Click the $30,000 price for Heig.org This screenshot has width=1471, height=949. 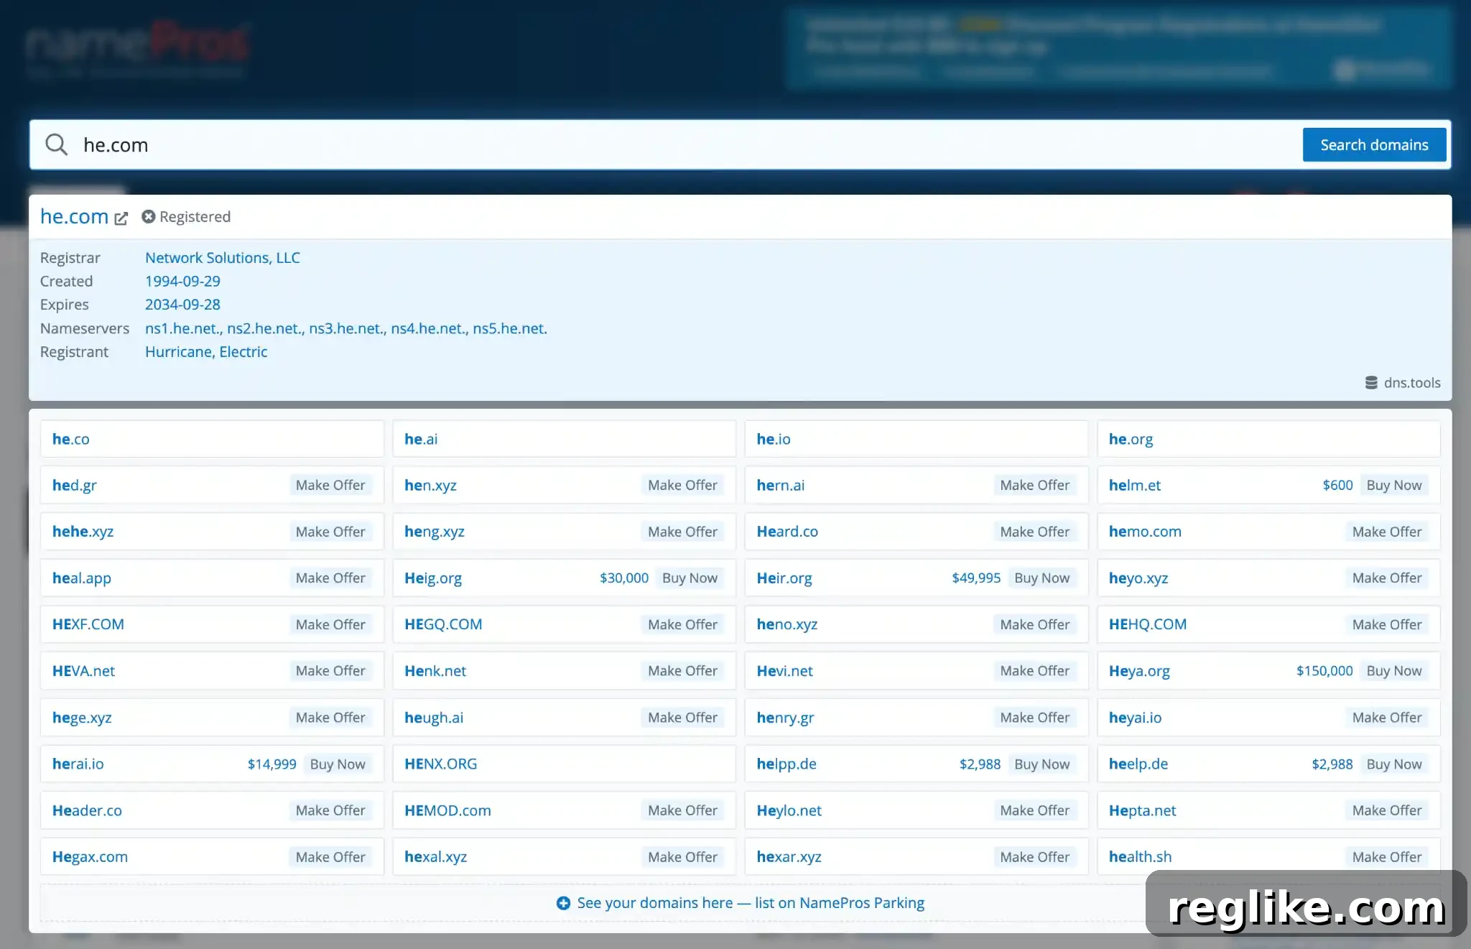624,578
